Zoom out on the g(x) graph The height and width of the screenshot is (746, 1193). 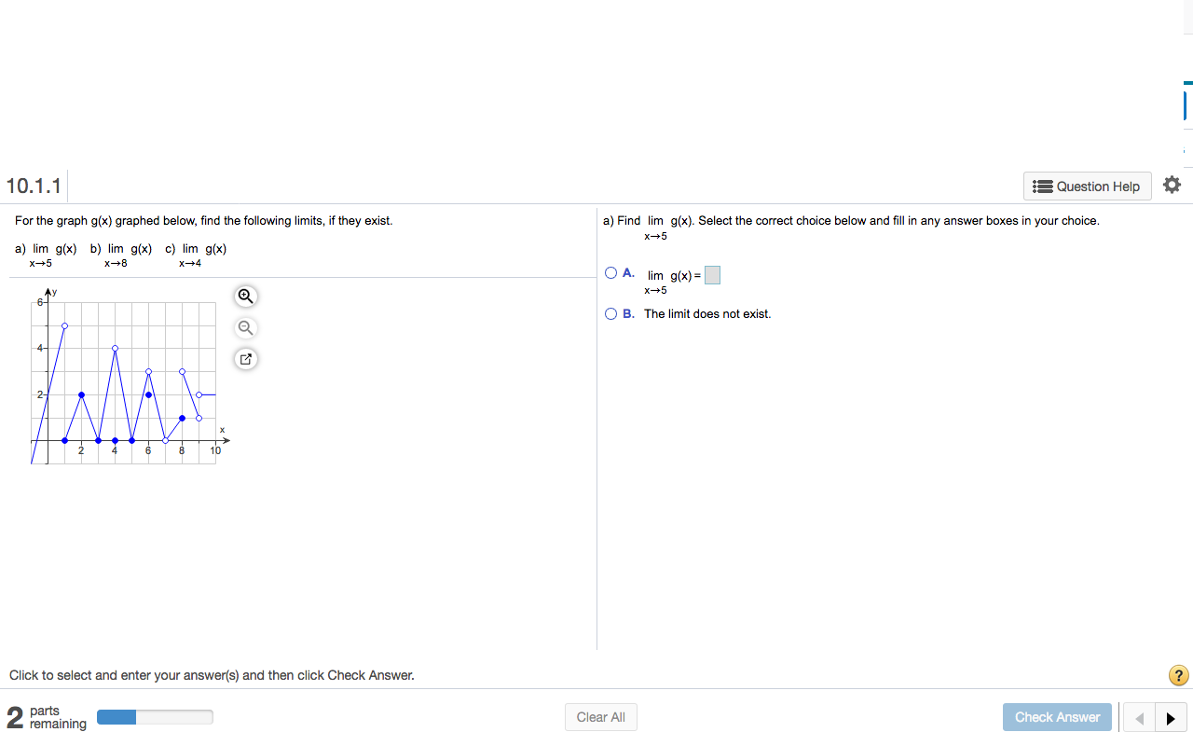[x=245, y=327]
